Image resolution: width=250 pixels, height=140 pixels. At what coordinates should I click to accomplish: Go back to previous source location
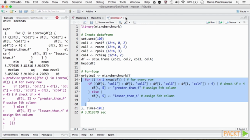[74, 23]
